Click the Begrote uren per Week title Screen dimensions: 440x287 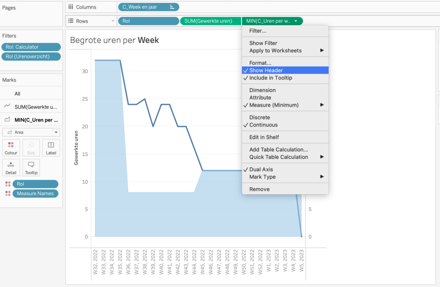click(114, 40)
